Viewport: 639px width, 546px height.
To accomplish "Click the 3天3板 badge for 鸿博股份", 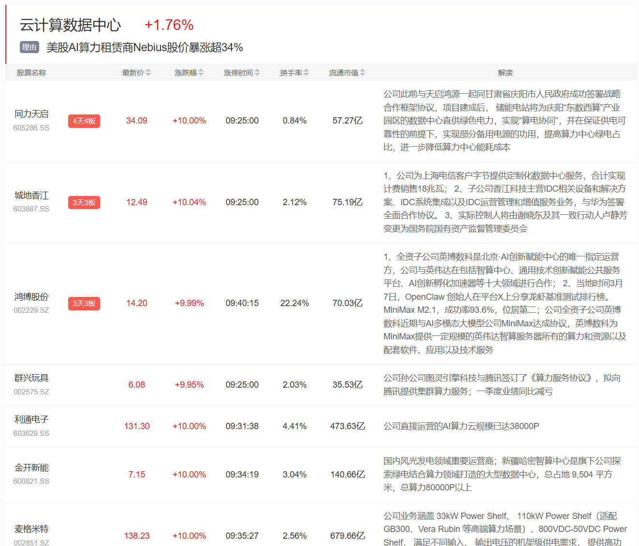I will [x=84, y=303].
